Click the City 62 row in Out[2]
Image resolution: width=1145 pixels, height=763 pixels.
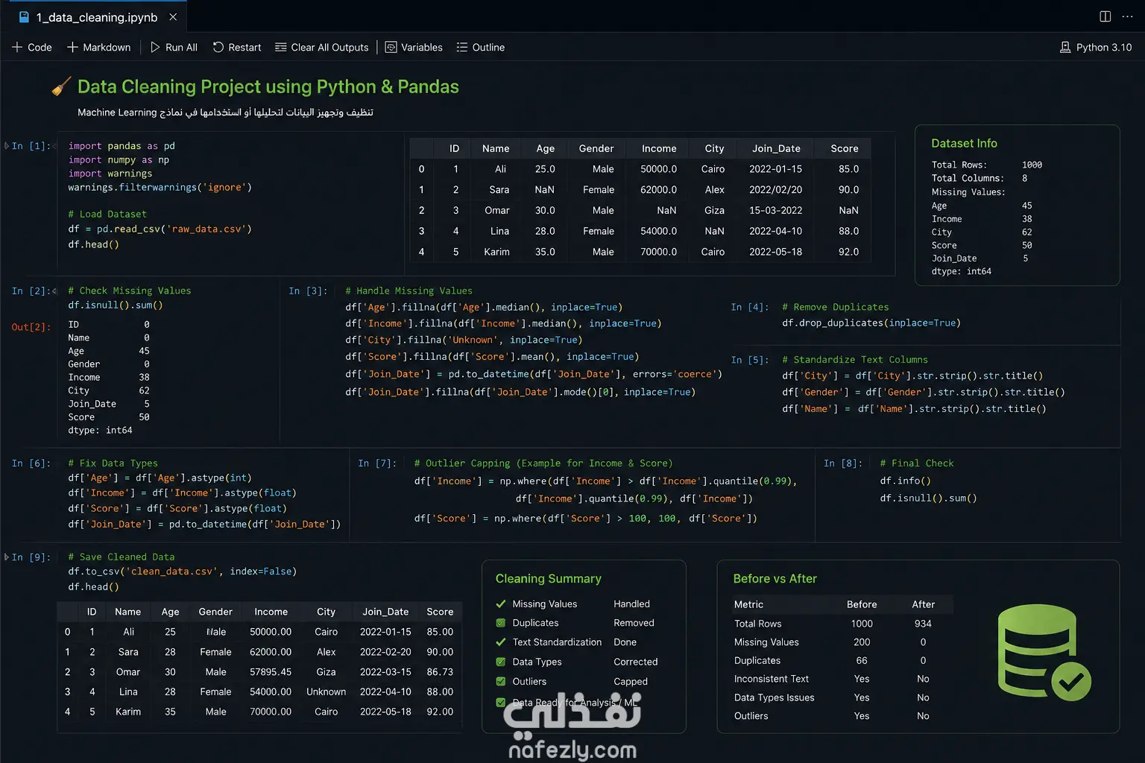point(109,390)
